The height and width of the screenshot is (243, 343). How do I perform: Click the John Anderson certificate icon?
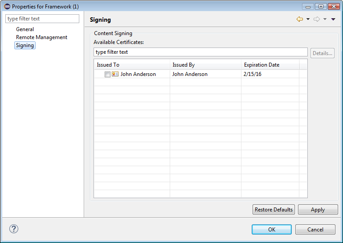click(x=115, y=75)
